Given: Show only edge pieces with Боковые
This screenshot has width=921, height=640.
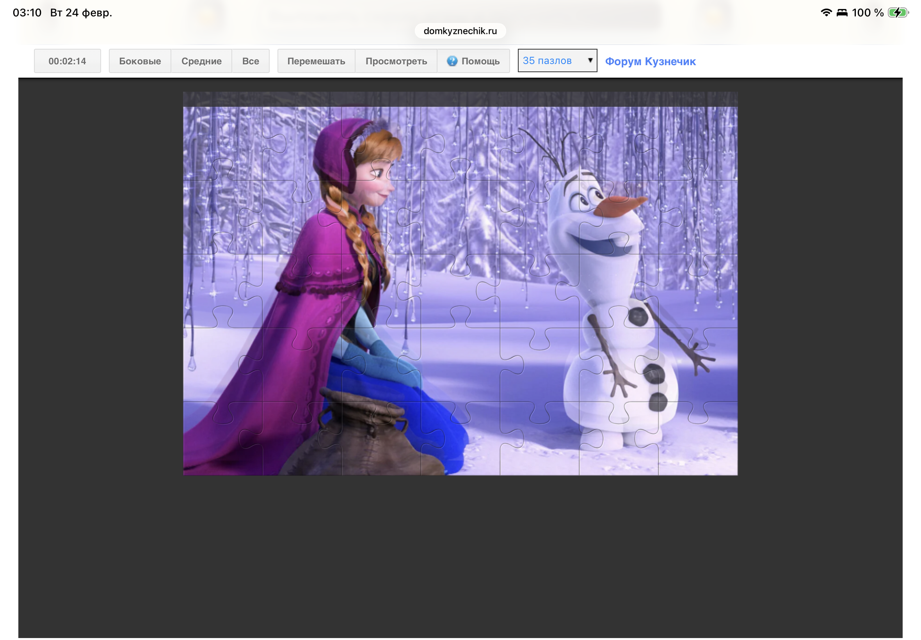Looking at the screenshot, I should point(140,61).
